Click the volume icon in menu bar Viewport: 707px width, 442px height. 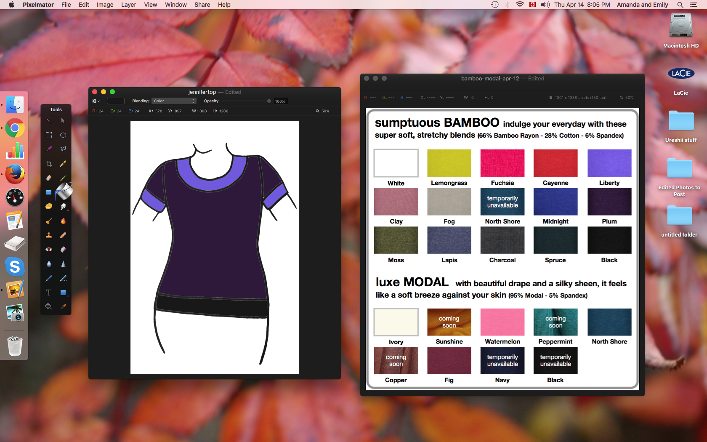[x=545, y=5]
